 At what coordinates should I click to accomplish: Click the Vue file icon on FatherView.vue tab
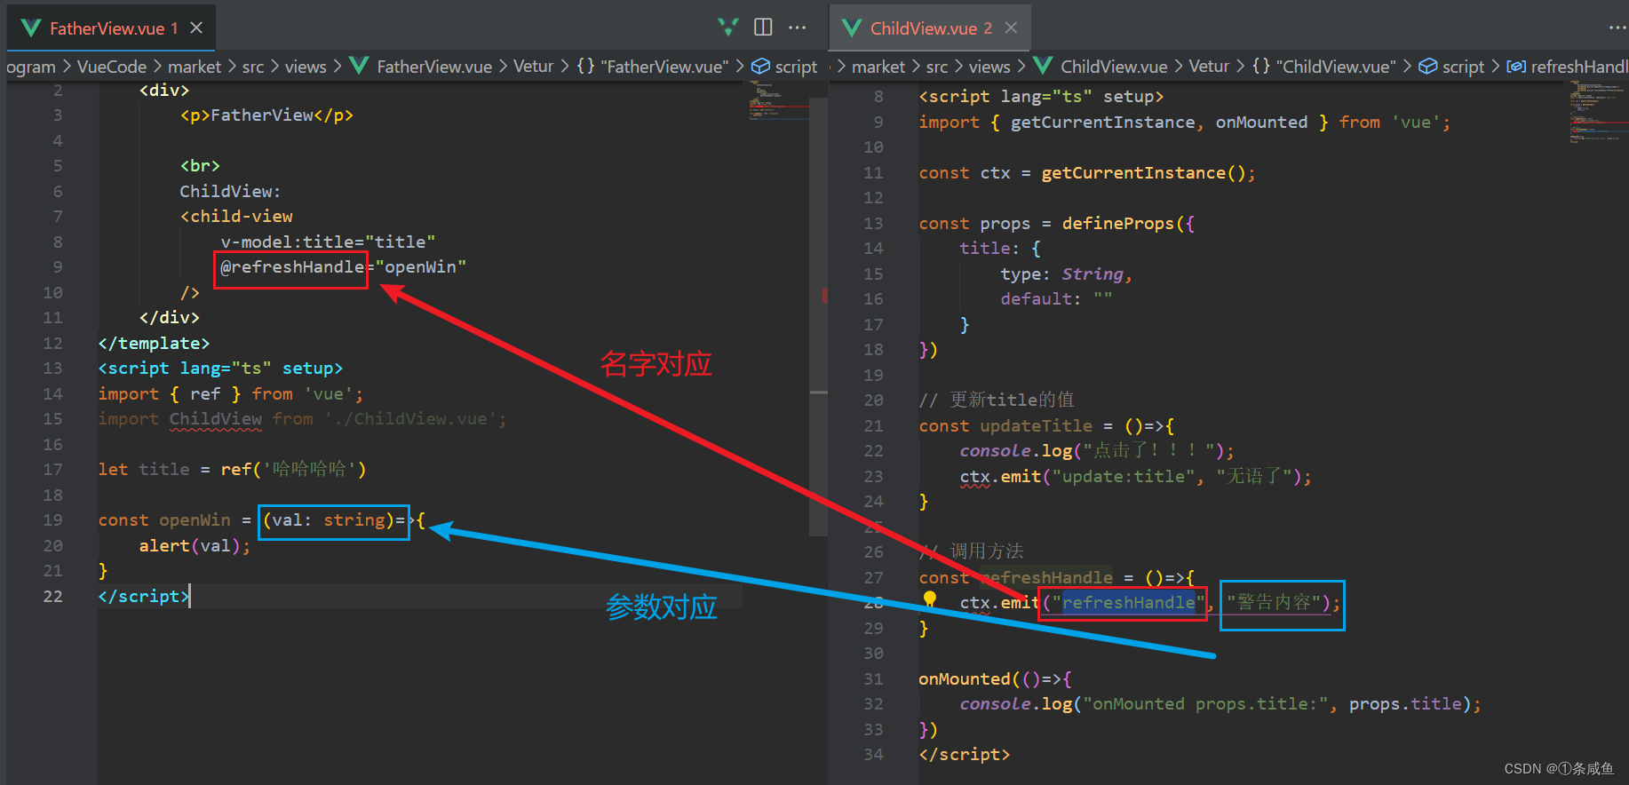(x=31, y=28)
